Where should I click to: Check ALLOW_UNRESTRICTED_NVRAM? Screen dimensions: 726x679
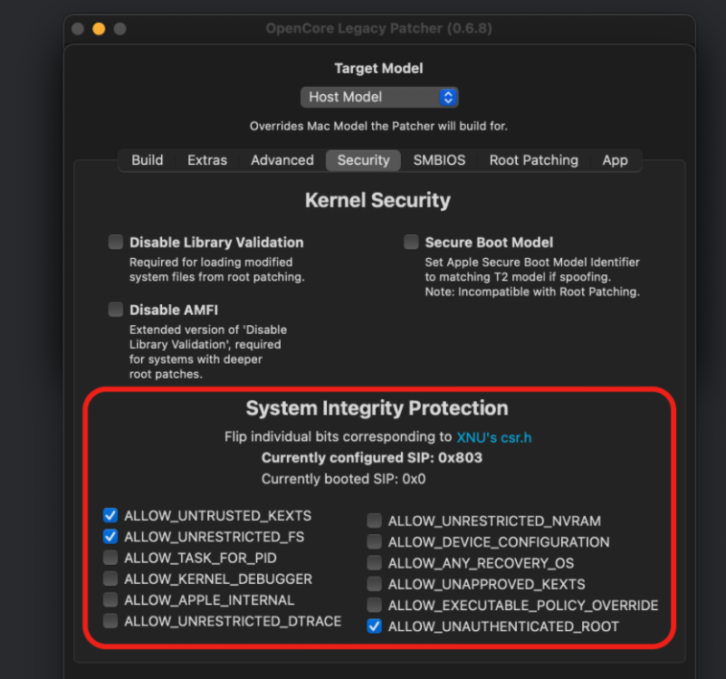(x=374, y=521)
